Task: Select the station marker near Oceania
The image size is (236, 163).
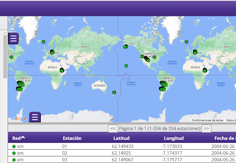Action: (114, 93)
